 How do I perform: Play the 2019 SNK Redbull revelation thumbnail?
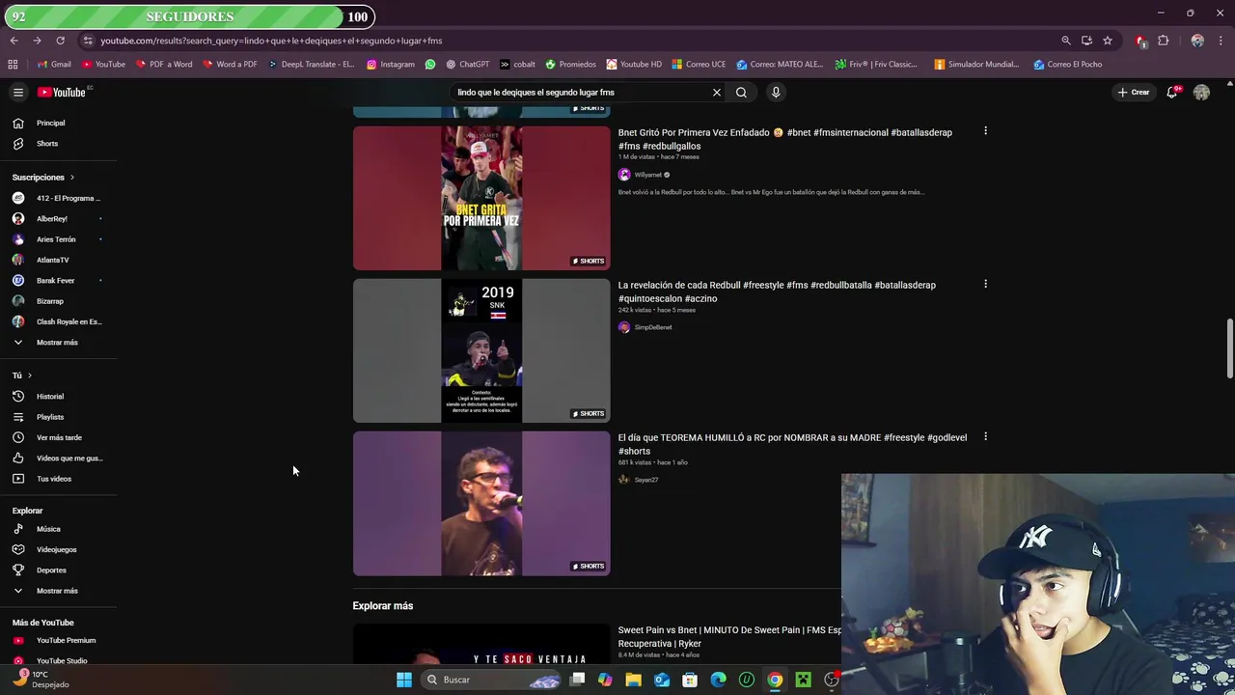pyautogui.click(x=481, y=350)
